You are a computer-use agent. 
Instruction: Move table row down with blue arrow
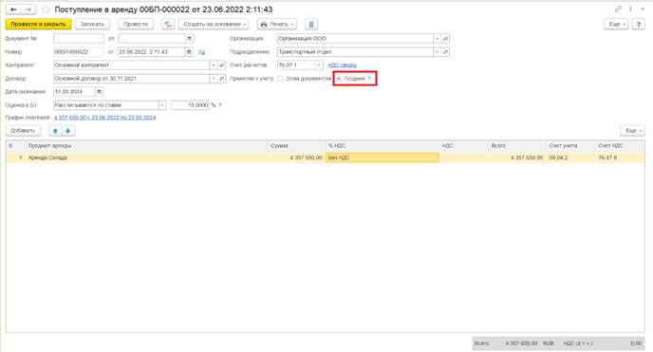(68, 131)
